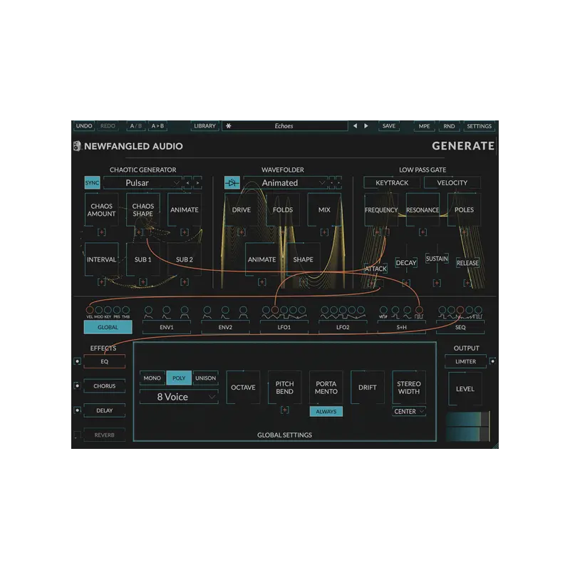The width and height of the screenshot is (570, 570).
Task: Toggle Chorus effect power button
Action: [77, 385]
